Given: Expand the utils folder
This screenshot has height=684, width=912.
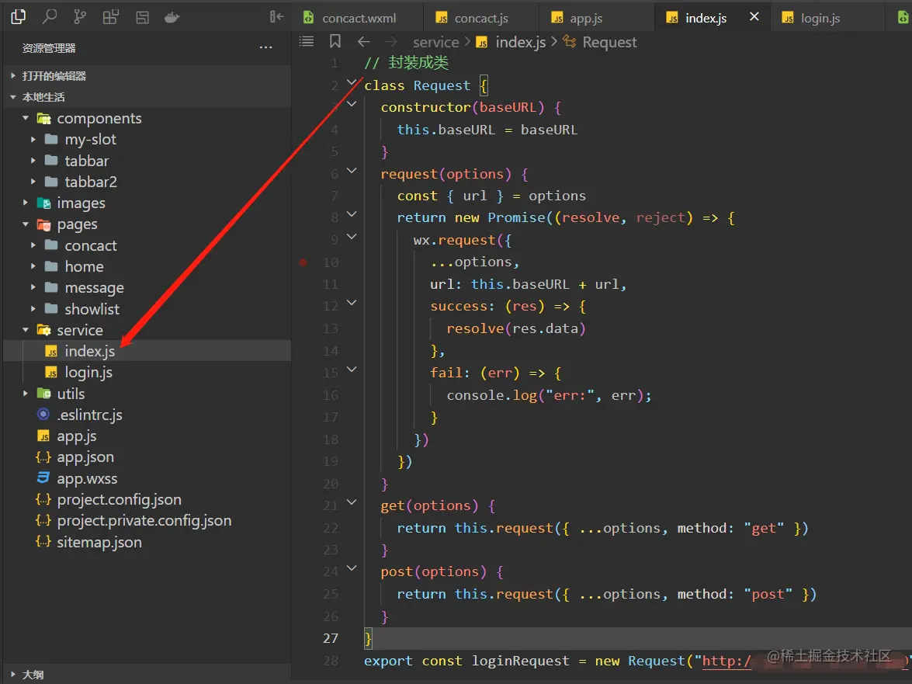Looking at the screenshot, I should coord(145,394).
